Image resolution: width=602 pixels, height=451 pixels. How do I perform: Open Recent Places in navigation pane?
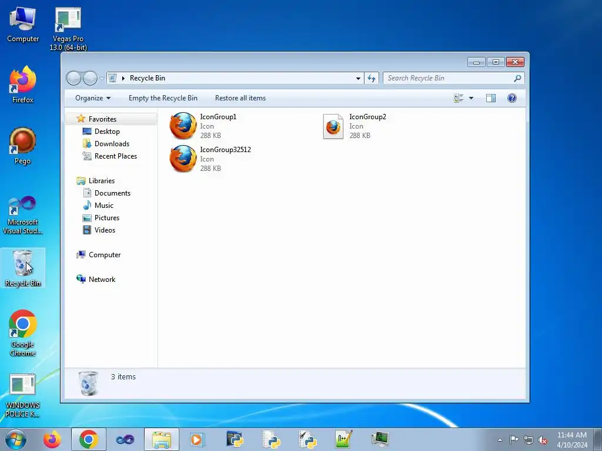click(x=116, y=156)
